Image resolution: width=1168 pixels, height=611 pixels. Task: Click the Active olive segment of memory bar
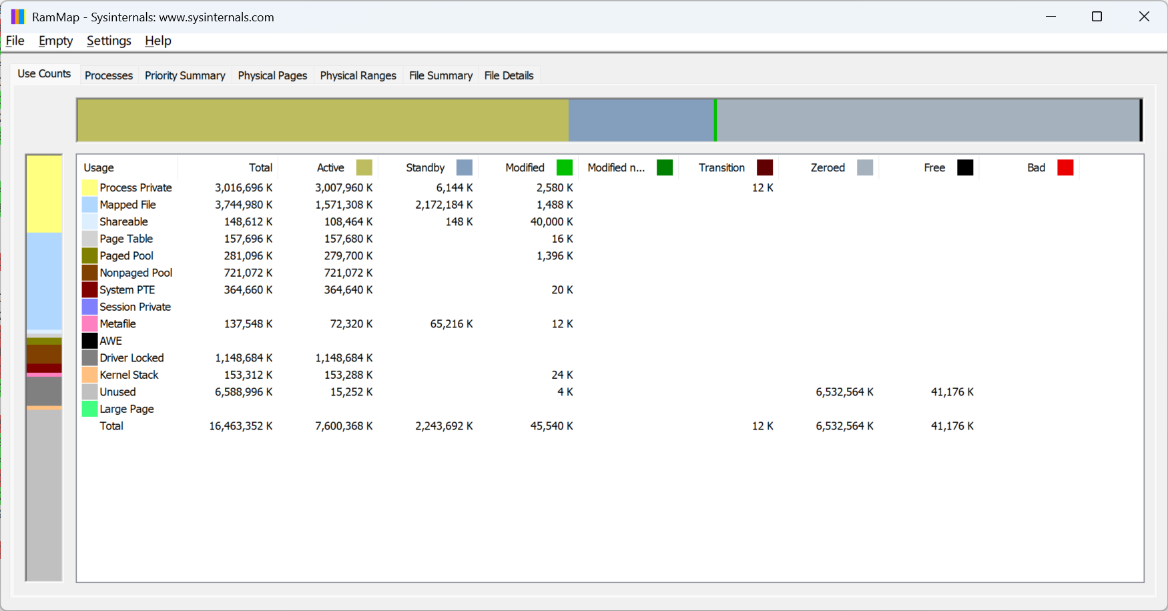click(323, 120)
